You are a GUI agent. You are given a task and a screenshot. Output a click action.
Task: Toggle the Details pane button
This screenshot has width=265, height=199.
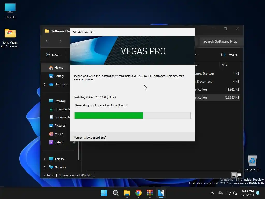click(229, 55)
